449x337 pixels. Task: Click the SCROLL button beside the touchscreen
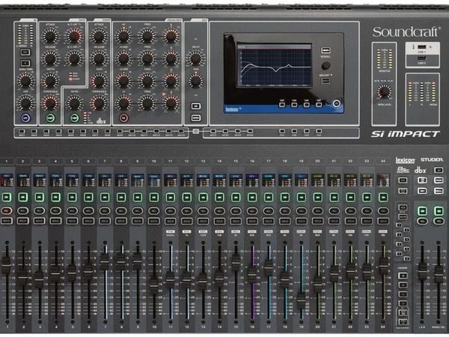pos(325,50)
